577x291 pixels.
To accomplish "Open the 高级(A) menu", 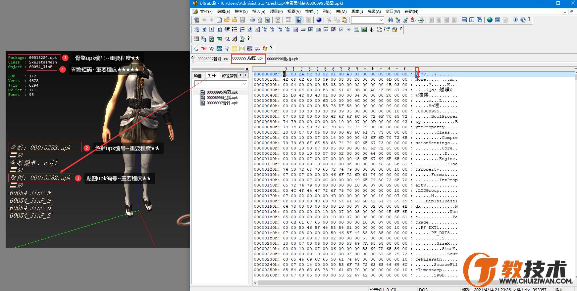I will (374, 12).
